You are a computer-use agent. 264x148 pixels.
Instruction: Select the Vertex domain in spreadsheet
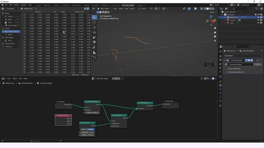(10, 16)
